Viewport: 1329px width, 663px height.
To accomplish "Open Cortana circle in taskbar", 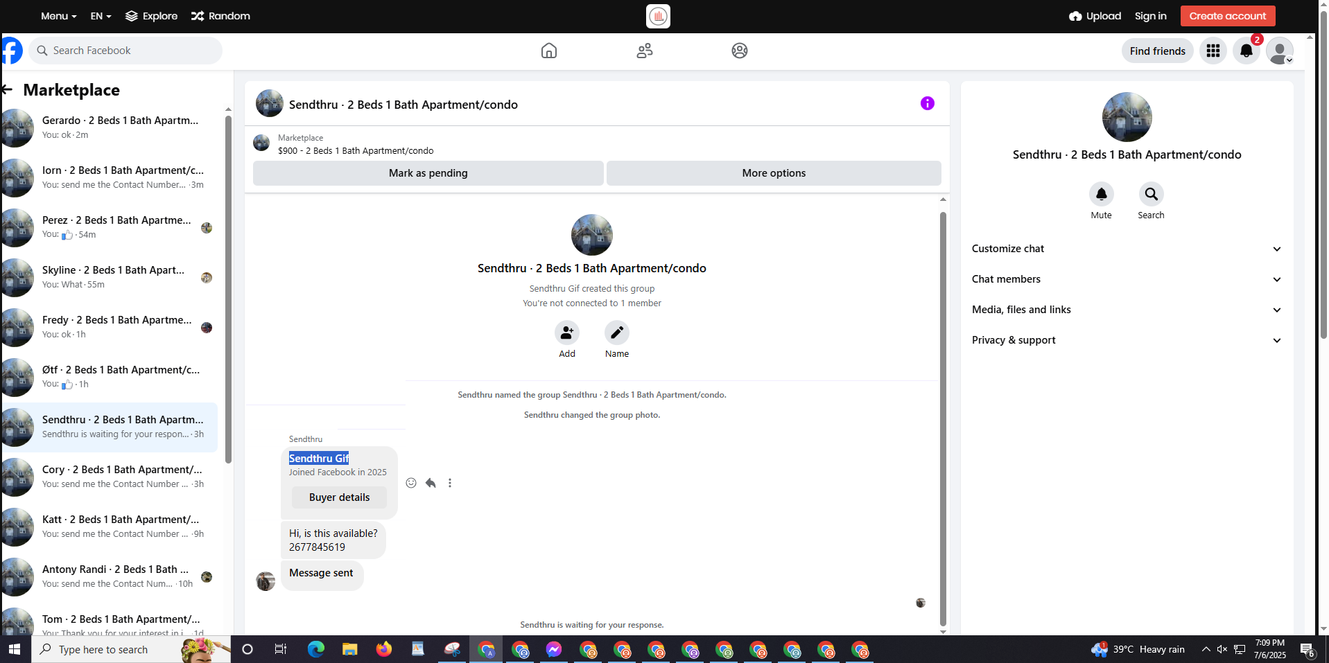I will click(x=247, y=649).
